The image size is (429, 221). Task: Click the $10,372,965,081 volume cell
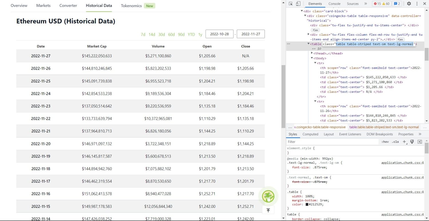pos(158,118)
